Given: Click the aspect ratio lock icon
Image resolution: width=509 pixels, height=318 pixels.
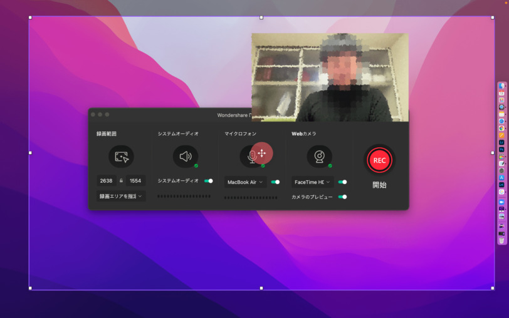Looking at the screenshot, I should tap(121, 180).
